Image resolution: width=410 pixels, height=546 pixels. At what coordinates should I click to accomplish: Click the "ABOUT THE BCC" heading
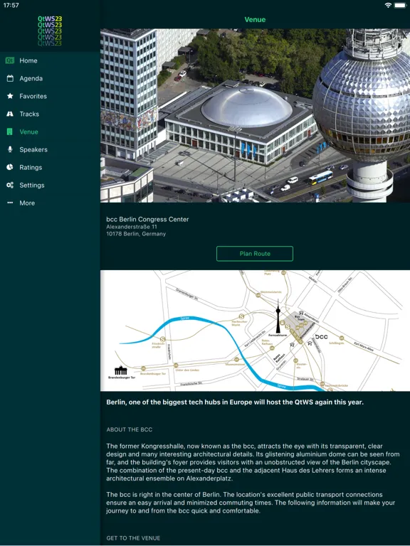(130, 429)
